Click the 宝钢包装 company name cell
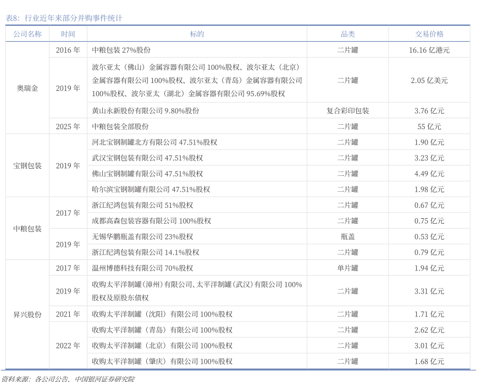The width and height of the screenshot is (481, 382). [27, 165]
